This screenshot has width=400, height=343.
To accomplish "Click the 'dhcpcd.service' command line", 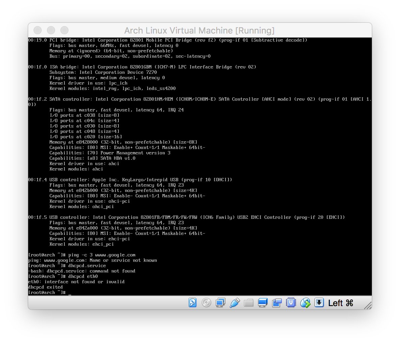I will (67, 266).
